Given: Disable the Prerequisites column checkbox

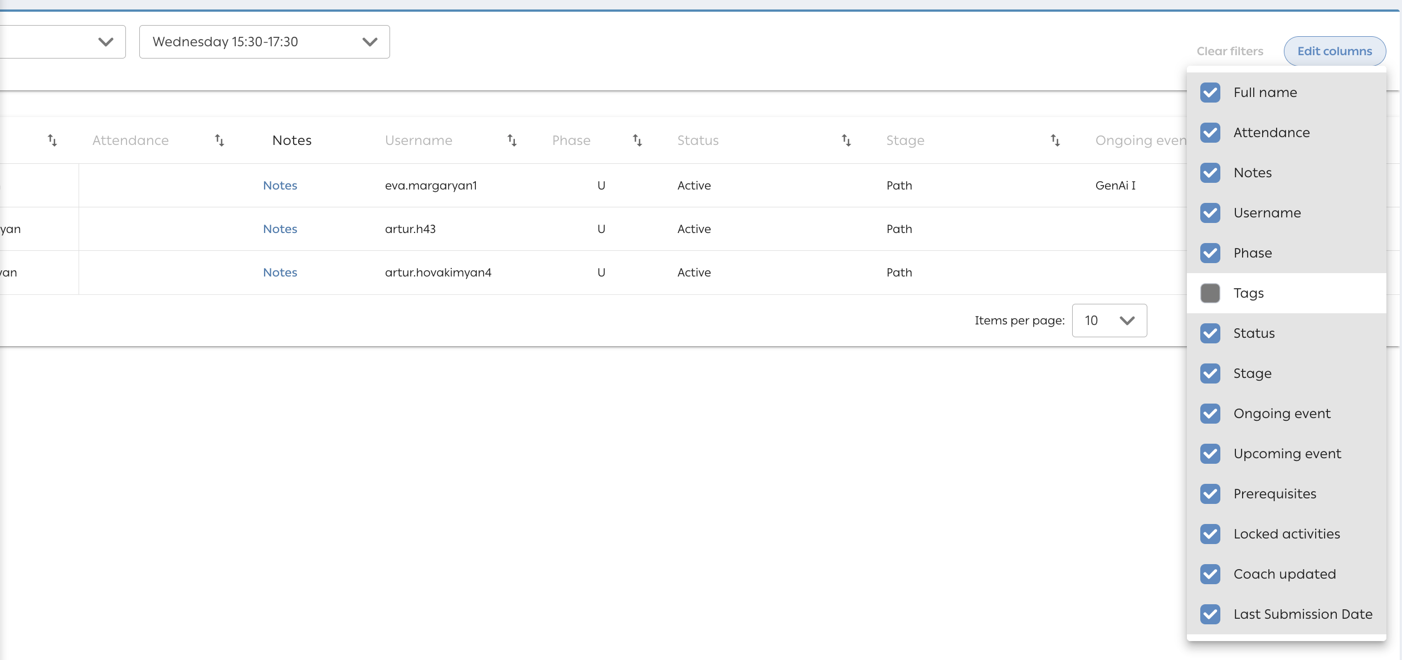Looking at the screenshot, I should [1210, 494].
